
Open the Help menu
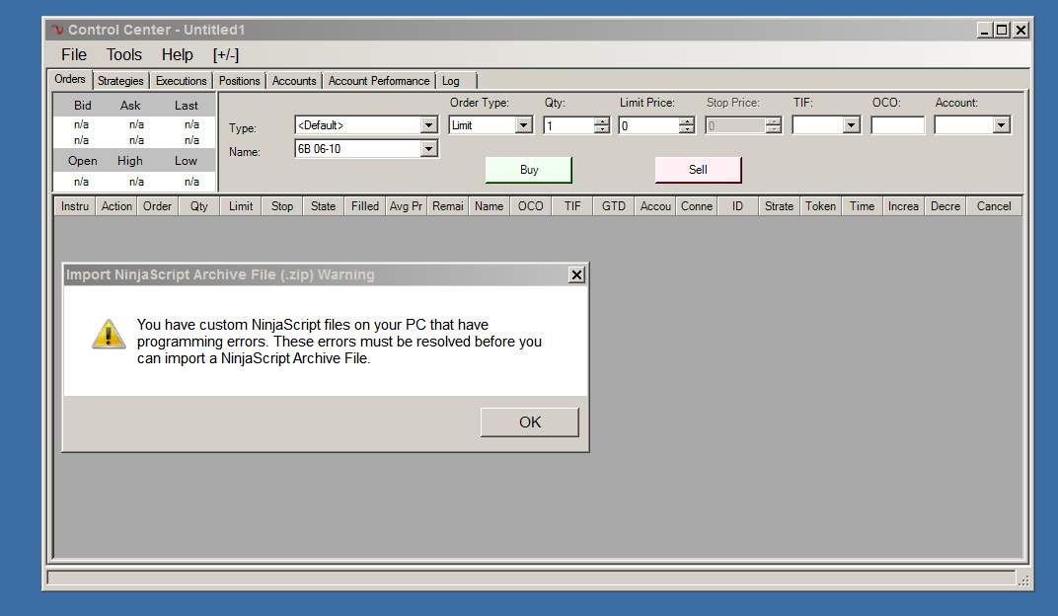click(178, 54)
